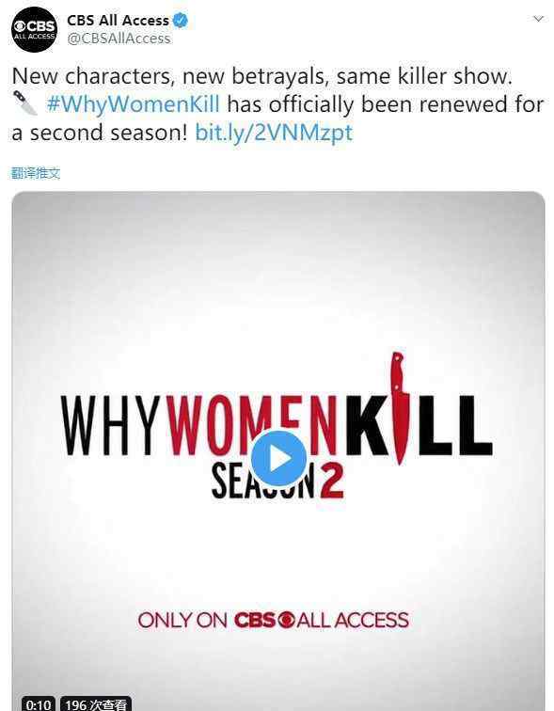Click the 'second season!' tweet text
This screenshot has height=711, width=554.
[109, 133]
